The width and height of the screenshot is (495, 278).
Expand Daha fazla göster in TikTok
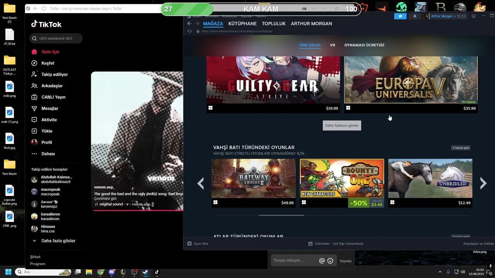pyautogui.click(x=54, y=241)
